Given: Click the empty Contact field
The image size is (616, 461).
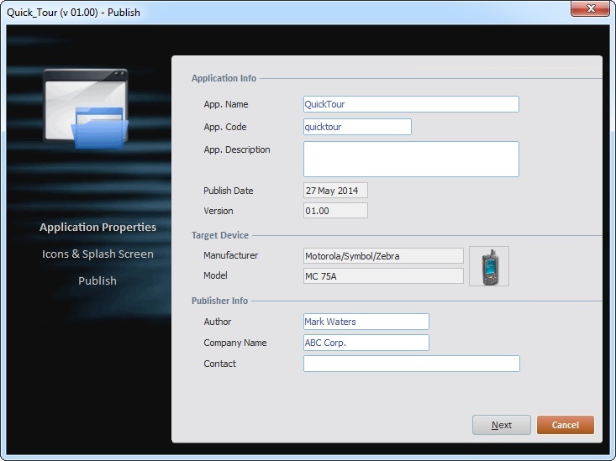Looking at the screenshot, I should point(411,364).
